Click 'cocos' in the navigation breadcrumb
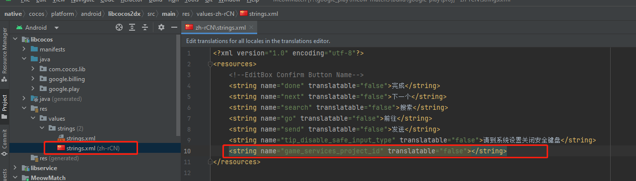 36,13
